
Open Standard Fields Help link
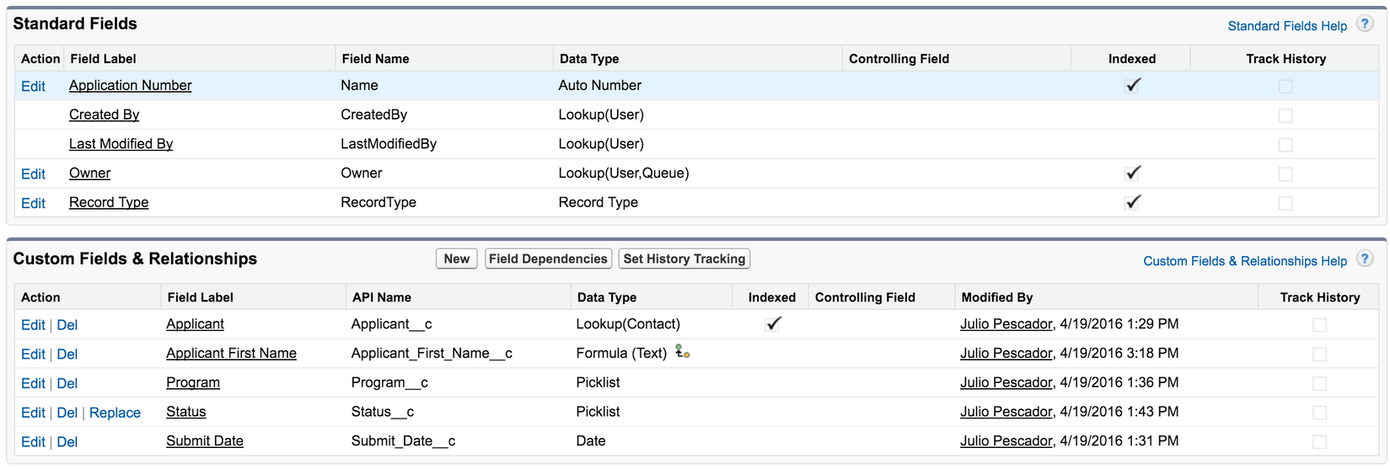tap(1287, 26)
